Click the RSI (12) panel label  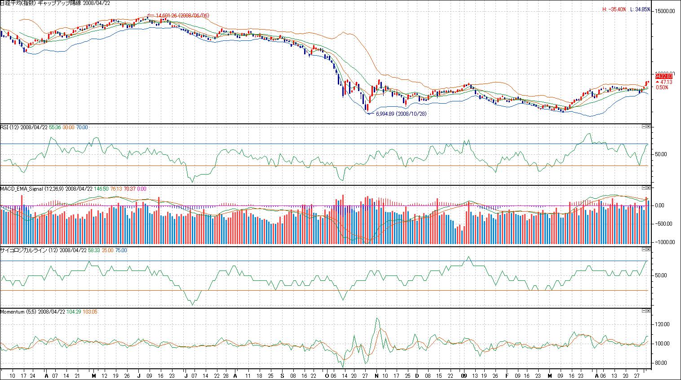pyautogui.click(x=9, y=127)
